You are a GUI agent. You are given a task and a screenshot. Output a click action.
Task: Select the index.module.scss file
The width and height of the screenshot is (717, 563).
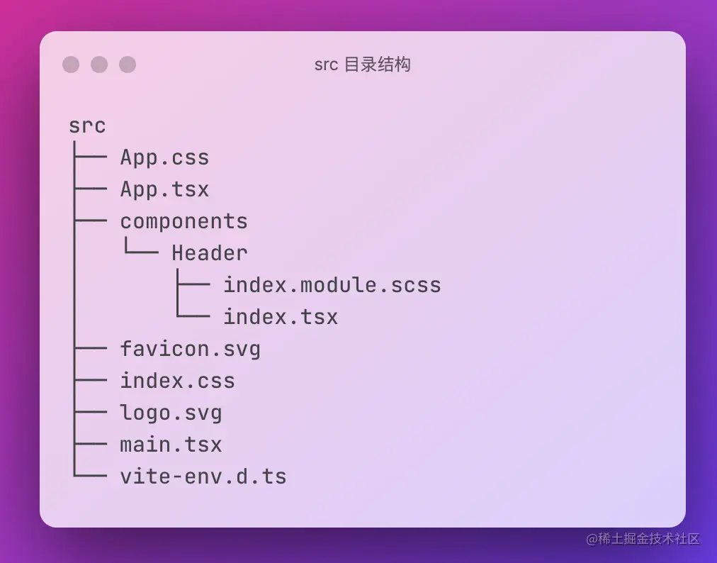(332, 284)
